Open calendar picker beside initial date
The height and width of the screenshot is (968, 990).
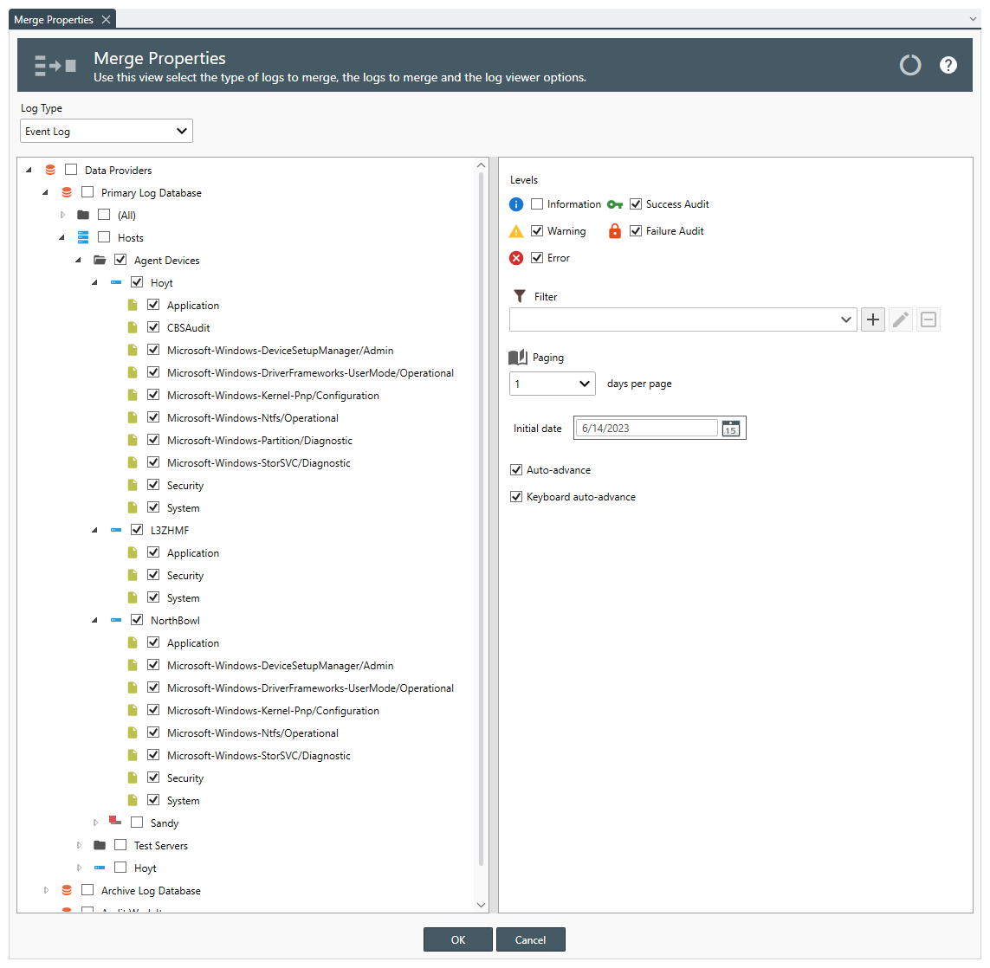[731, 429]
